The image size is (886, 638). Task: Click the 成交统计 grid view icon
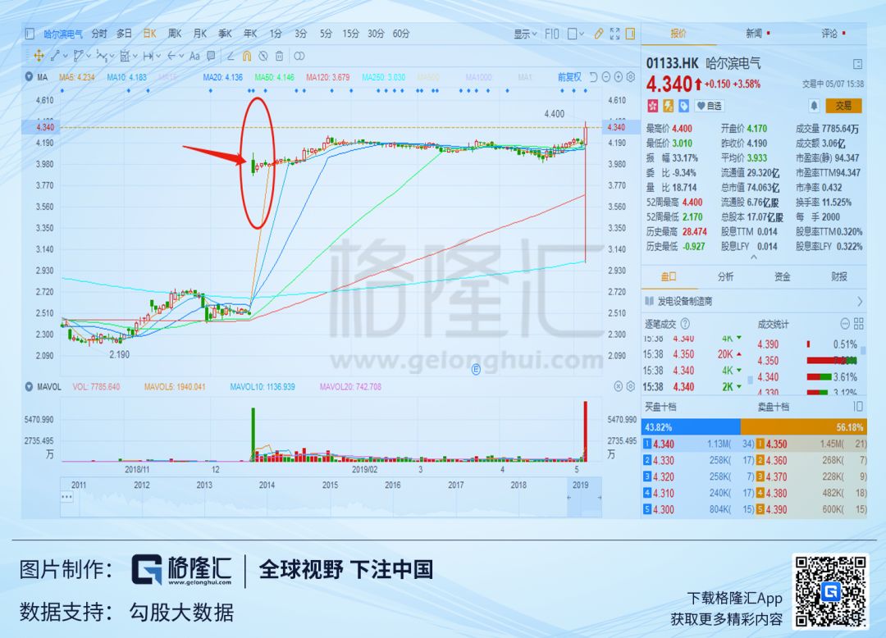click(x=859, y=324)
